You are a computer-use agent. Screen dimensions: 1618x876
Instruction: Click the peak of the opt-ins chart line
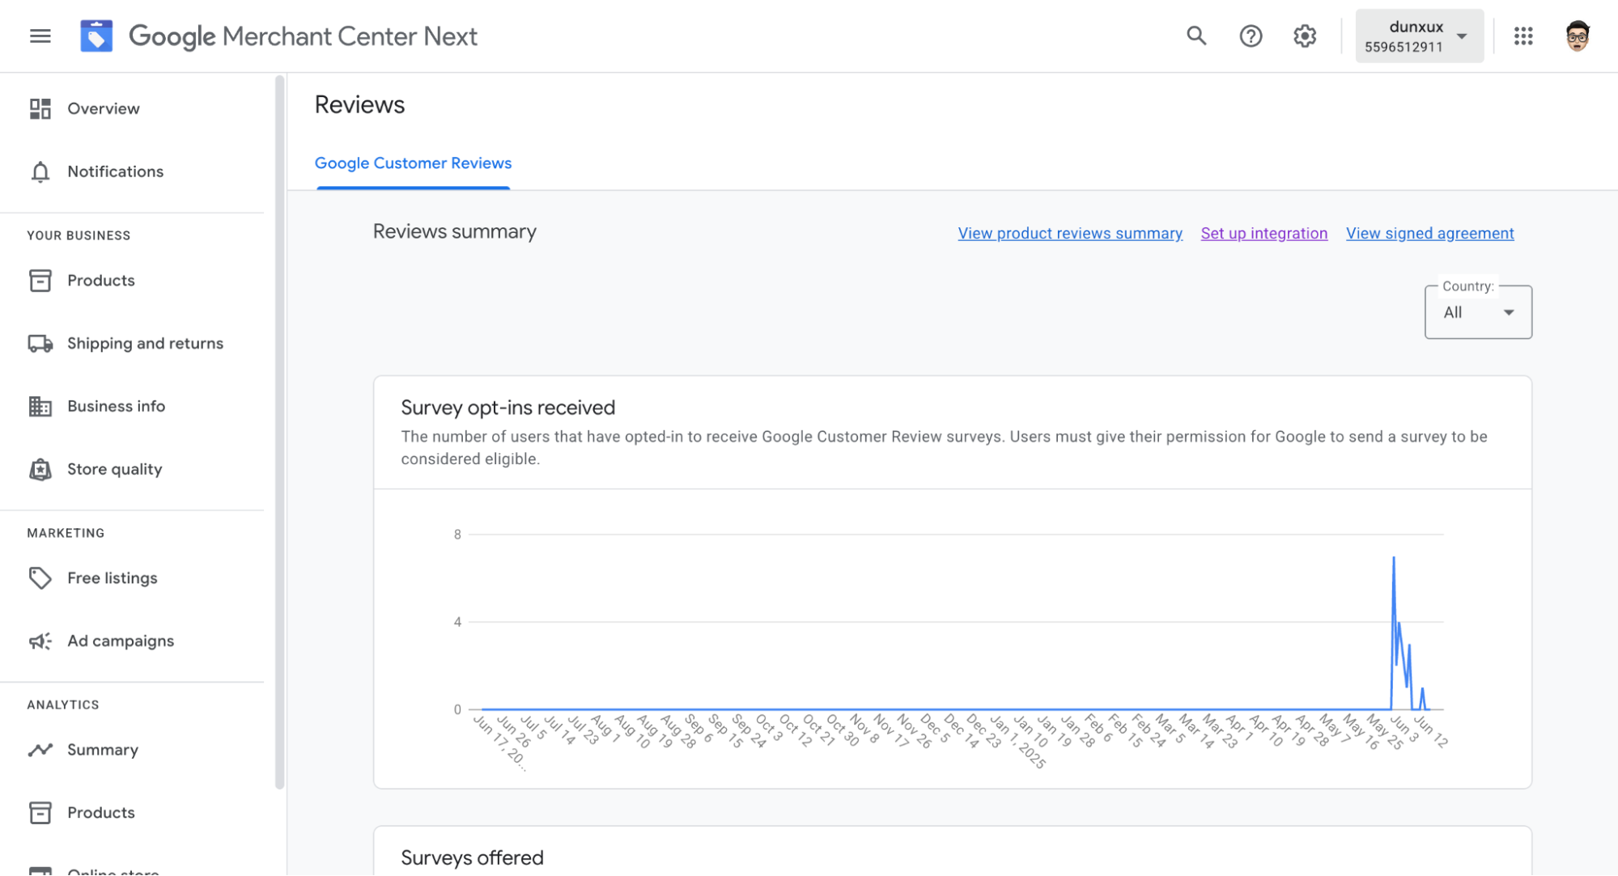point(1394,557)
